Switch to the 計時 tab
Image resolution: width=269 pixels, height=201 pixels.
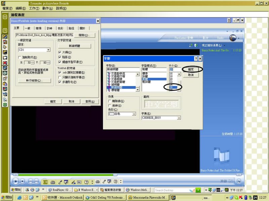pos(49,28)
